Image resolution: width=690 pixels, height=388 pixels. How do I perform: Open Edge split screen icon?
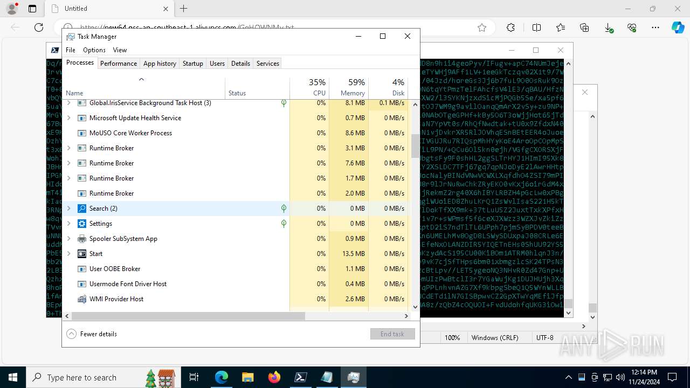pyautogui.click(x=536, y=27)
